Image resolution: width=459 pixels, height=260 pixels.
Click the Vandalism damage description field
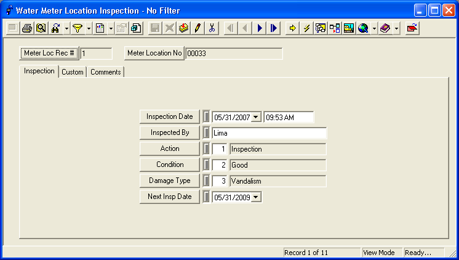[278, 181]
